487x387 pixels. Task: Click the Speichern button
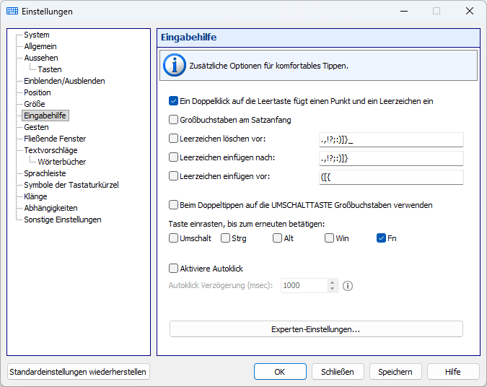click(x=395, y=372)
